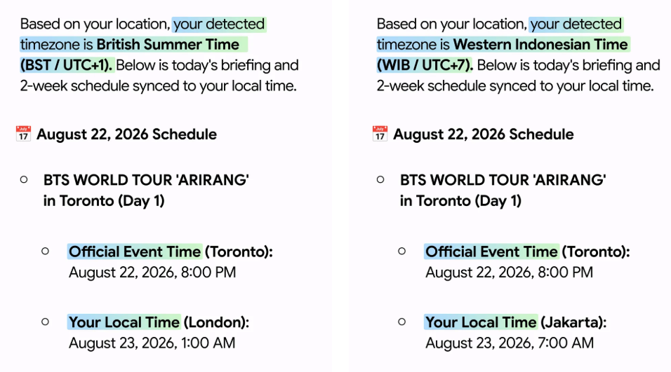Viewport: 671px width, 372px height.
Task: Click the bullet before left BTS WORLD TOUR heading
Action: coord(24,180)
